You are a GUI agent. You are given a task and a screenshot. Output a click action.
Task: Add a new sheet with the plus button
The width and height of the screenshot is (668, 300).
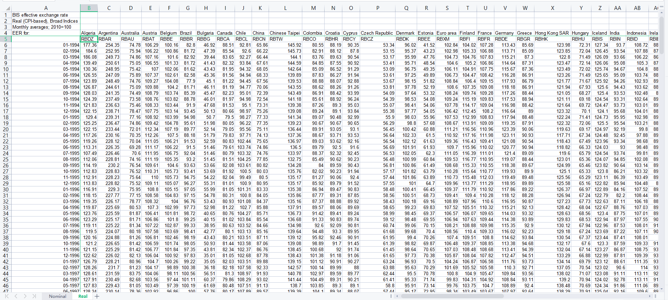pyautogui.click(x=97, y=296)
